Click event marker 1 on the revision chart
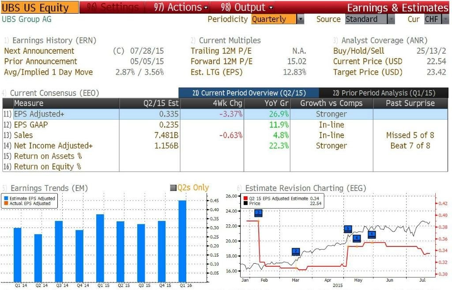Viewport: 452px width, 290px height. pos(372,235)
